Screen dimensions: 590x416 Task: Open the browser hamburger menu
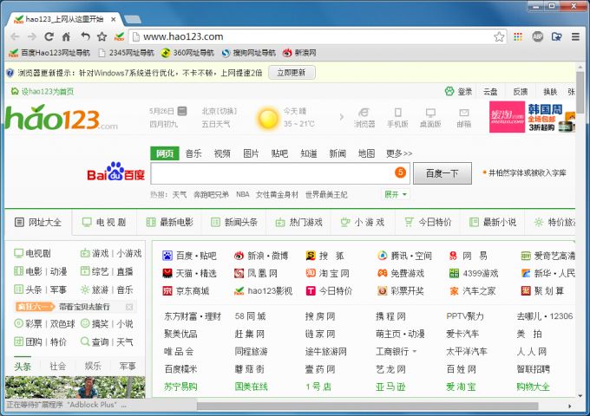[575, 36]
